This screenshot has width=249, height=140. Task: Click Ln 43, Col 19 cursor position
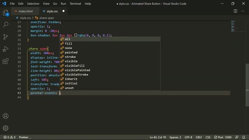tap(158, 137)
